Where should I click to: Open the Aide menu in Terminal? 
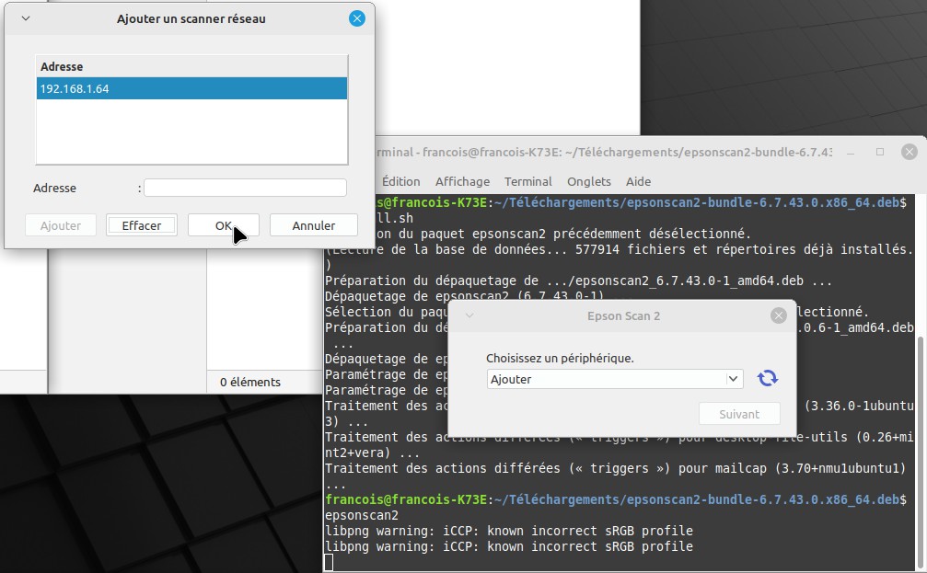[x=639, y=181]
